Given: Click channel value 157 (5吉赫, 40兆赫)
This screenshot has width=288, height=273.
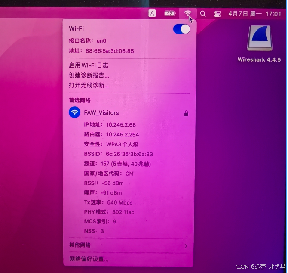Looking at the screenshot, I should (126, 164).
